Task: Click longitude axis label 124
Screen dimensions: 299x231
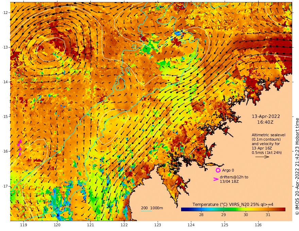Action: 191,225
